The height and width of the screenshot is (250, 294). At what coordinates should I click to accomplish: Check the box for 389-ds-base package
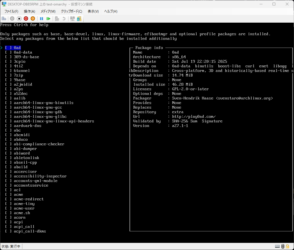point(8,57)
